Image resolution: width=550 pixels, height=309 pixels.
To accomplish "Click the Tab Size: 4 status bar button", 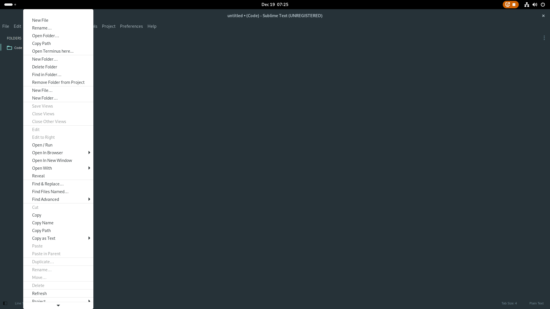I will click(509, 303).
